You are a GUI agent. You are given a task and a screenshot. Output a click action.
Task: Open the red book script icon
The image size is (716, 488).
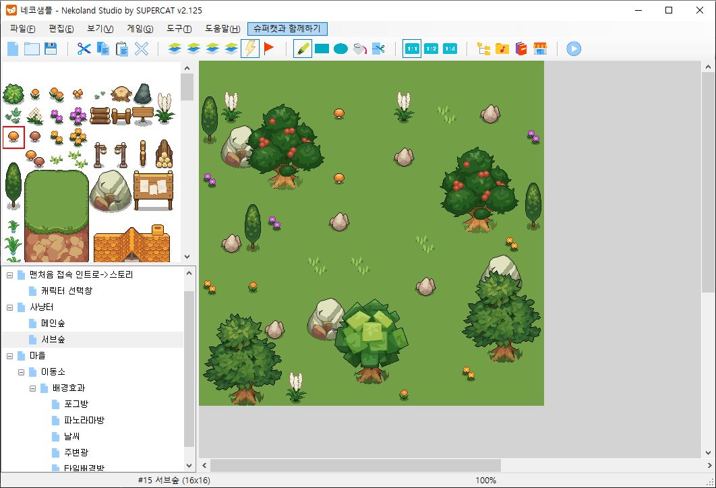point(521,49)
